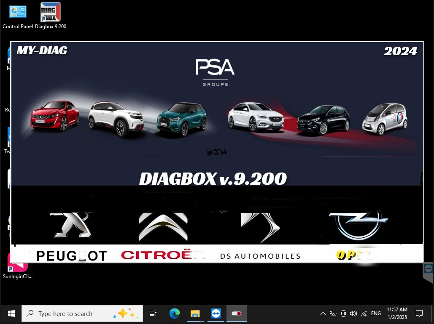Select the red Peugeot car image
Viewport: 434px width, 324px height.
(54, 115)
